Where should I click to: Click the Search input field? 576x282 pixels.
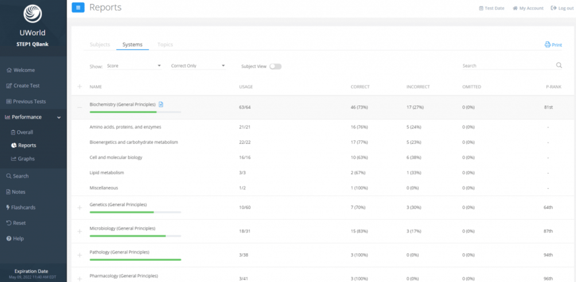[x=507, y=66]
